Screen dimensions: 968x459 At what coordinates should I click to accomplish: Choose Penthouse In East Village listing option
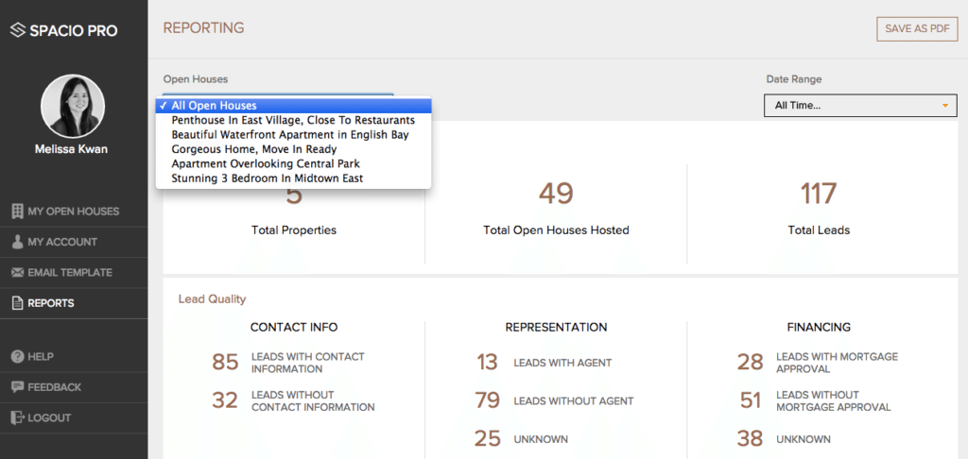click(x=293, y=121)
